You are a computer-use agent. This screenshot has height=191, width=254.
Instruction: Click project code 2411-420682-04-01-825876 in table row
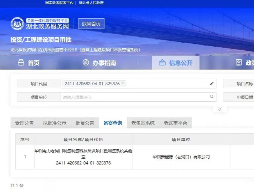tap(83, 163)
